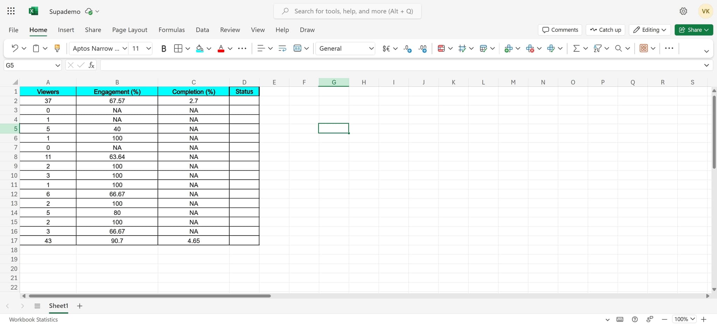Expand the formula bar chevron

(706, 65)
